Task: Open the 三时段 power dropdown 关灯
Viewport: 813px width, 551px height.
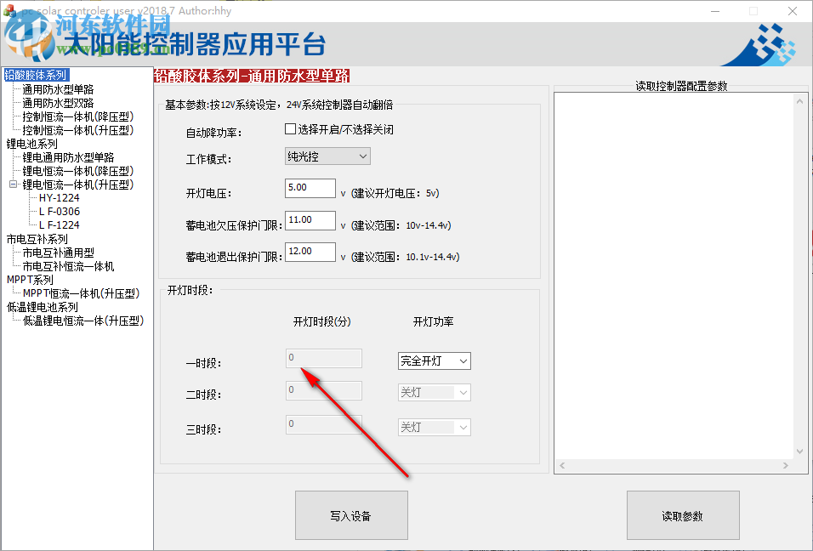Action: click(435, 427)
